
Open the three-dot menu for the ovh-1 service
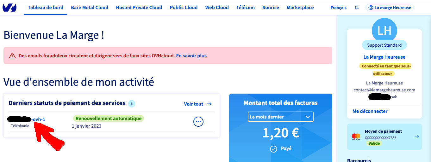(198, 122)
